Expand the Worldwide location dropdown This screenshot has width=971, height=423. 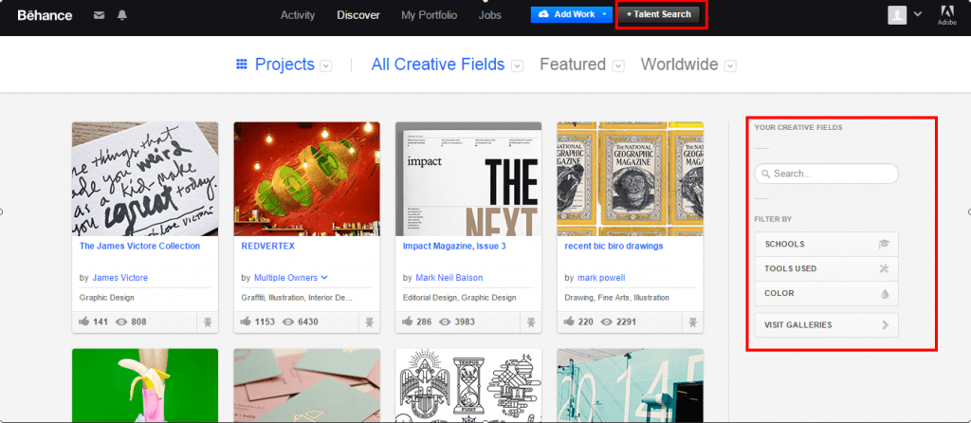pos(730,65)
